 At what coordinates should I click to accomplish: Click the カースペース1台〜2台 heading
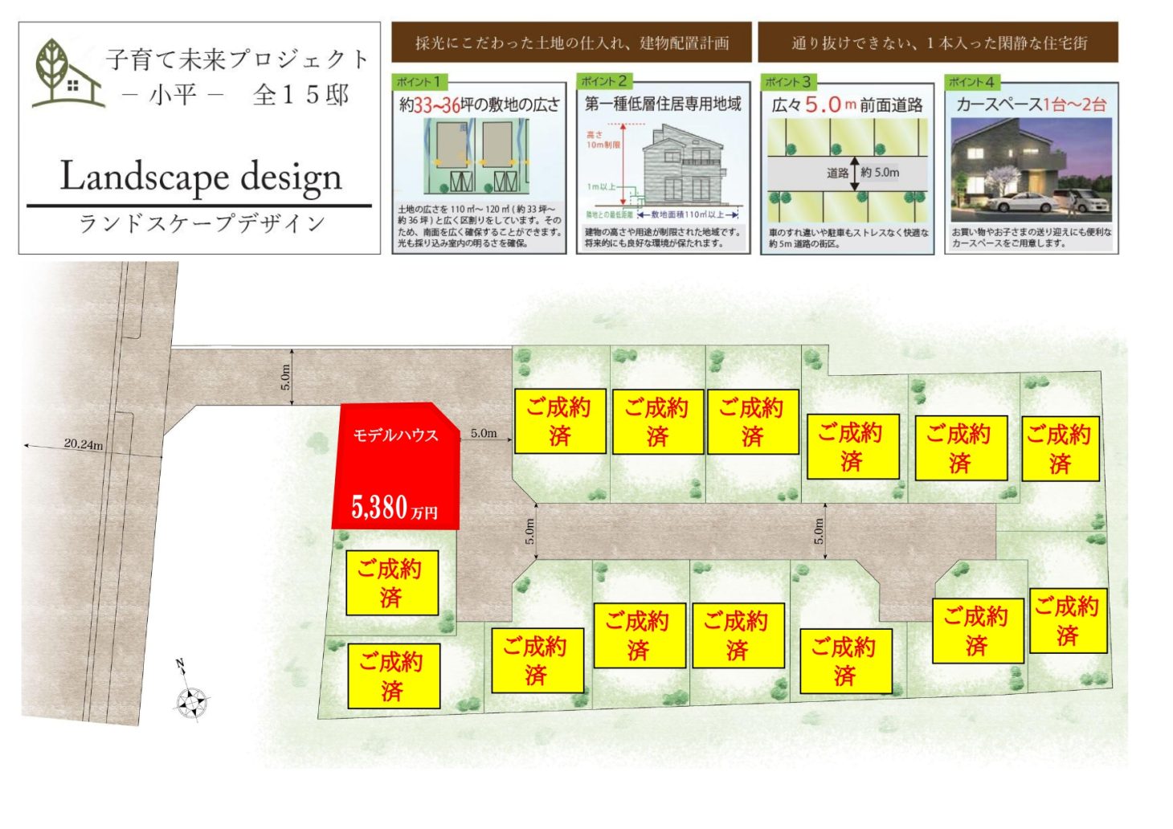point(1031,104)
